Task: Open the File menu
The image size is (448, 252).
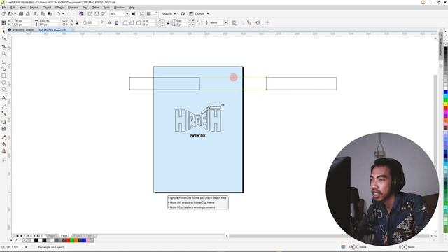Action: [x=4, y=8]
